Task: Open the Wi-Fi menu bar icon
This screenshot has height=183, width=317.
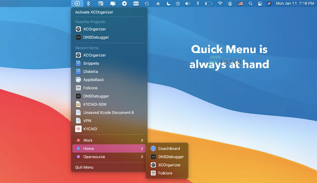Action: [220, 3]
